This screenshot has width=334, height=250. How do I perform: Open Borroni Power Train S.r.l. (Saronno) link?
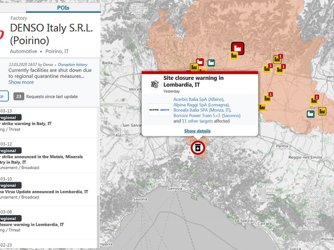pos(207,116)
